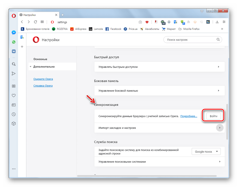
Task: Close the Настройки tab
Action: click(56, 15)
